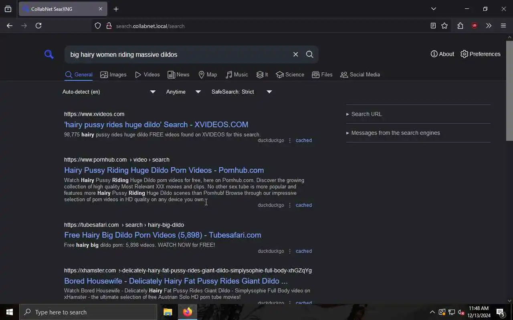Switch to the Social Media category tab
Viewport: 513px width, 320px height.
(x=360, y=75)
